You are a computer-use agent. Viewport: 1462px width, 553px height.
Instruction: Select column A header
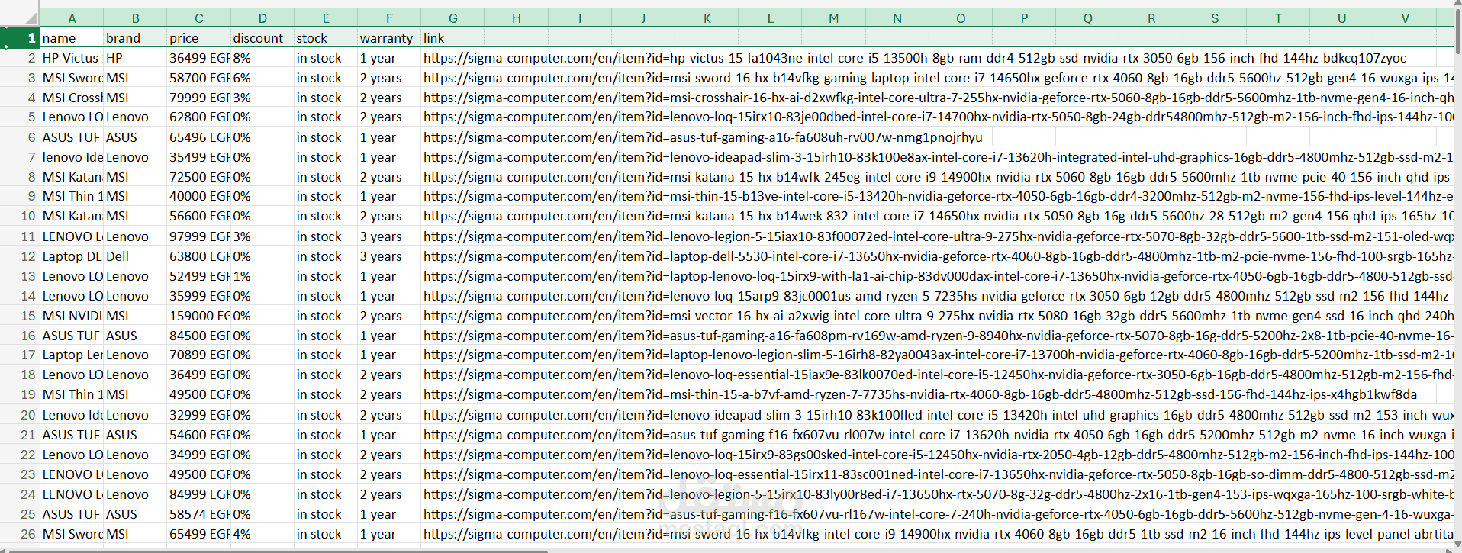pos(72,18)
